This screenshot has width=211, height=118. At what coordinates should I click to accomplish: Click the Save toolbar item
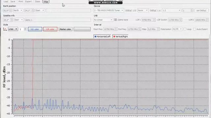(x=13, y=1)
